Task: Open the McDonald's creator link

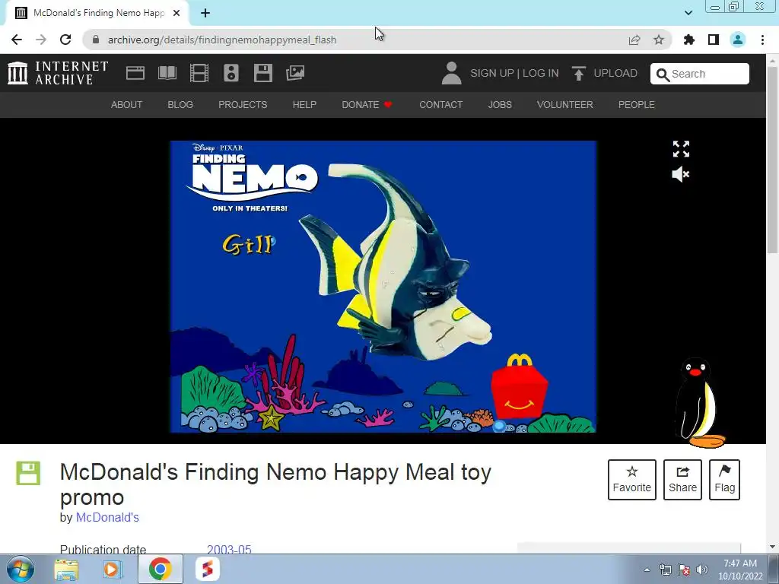Action: point(107,517)
